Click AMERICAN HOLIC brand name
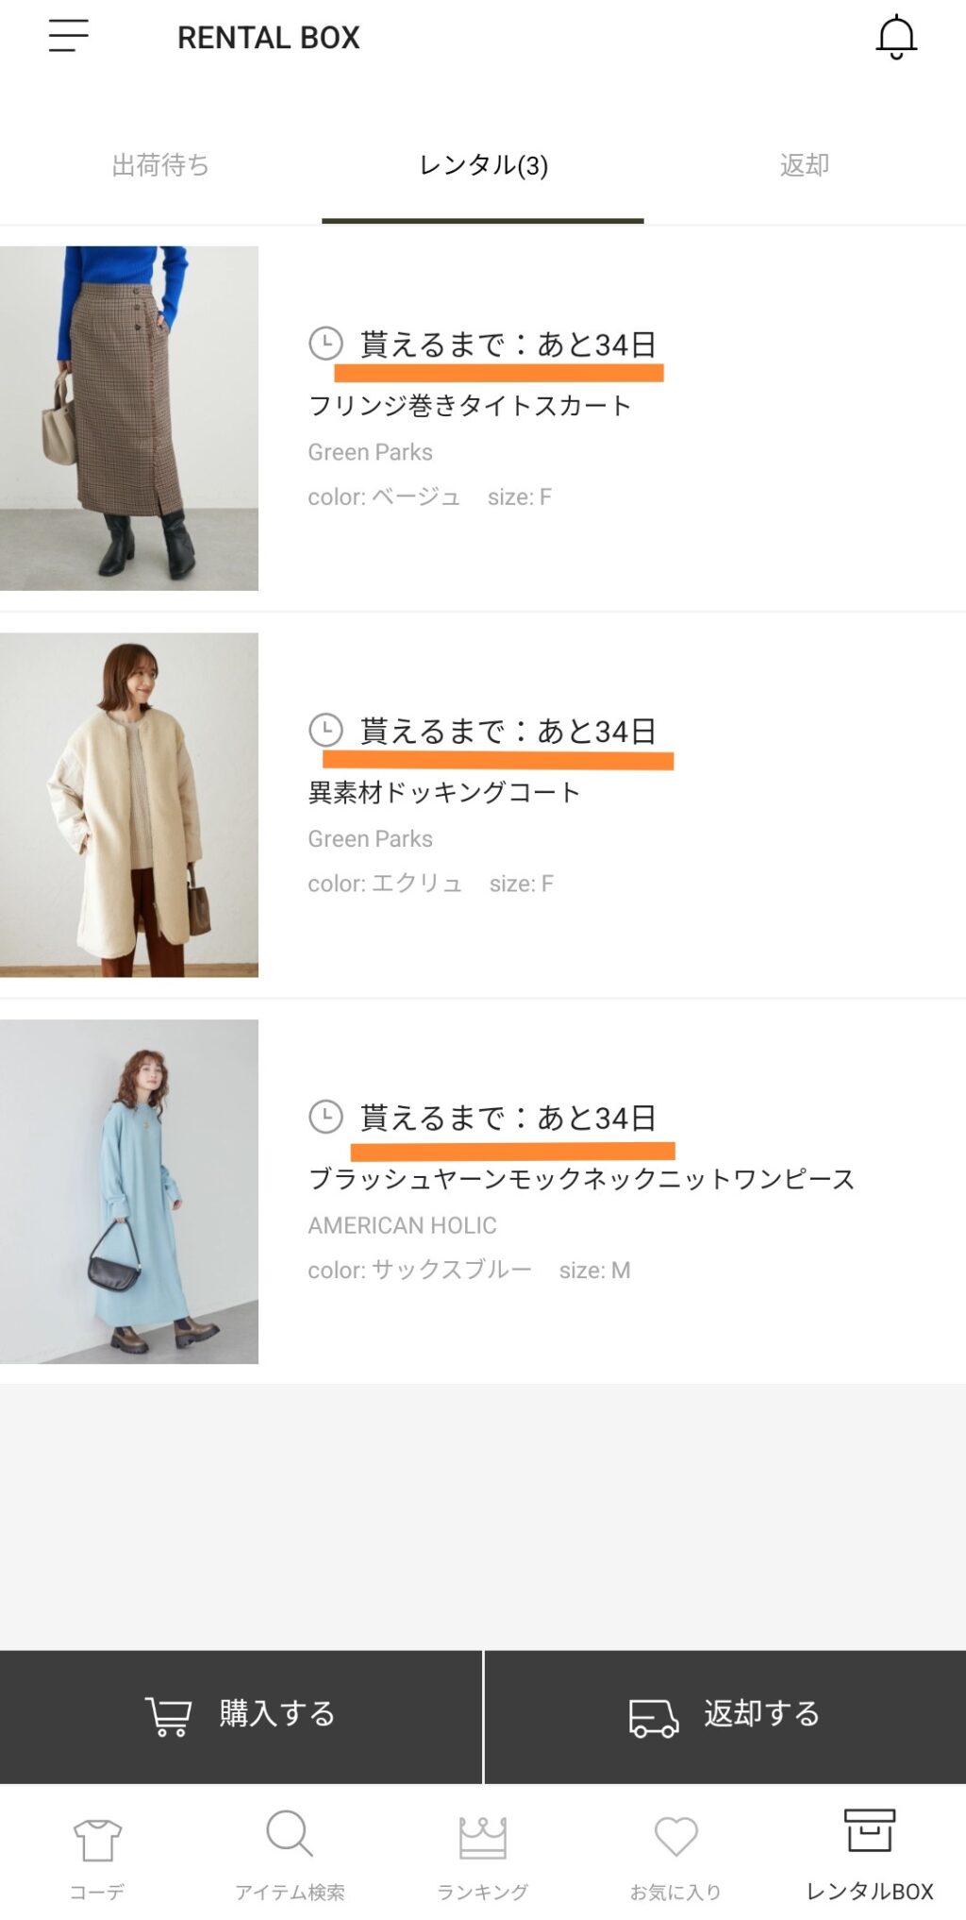Image resolution: width=966 pixels, height=1920 pixels. pos(402,1225)
